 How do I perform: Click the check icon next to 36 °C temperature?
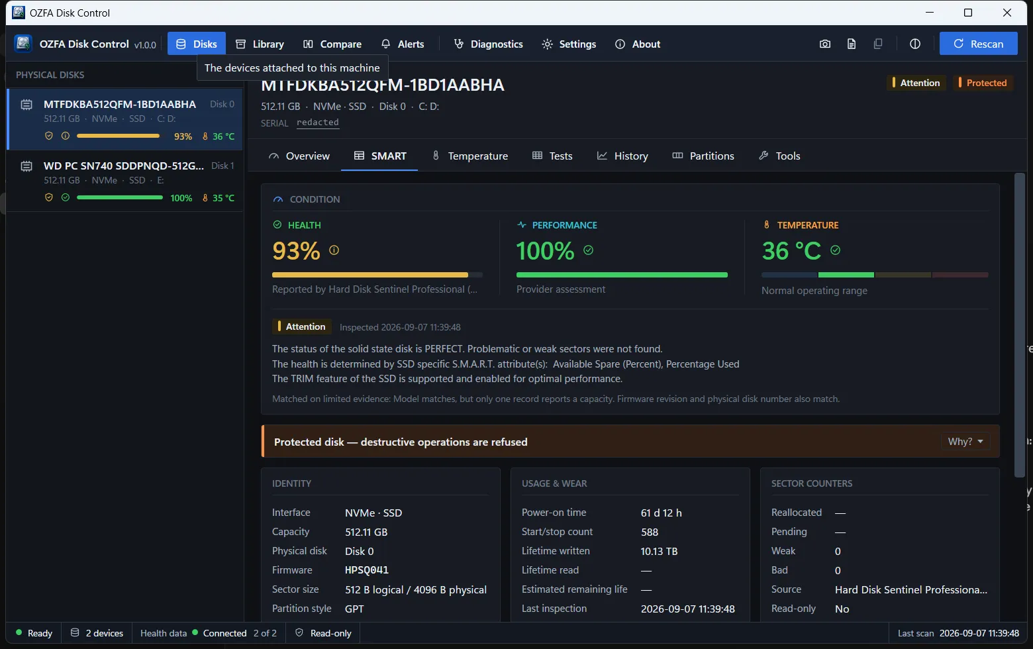[x=836, y=250]
